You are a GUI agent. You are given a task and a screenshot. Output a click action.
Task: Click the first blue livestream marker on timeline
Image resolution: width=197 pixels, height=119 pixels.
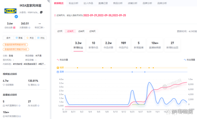pyautogui.click(x=132, y=72)
